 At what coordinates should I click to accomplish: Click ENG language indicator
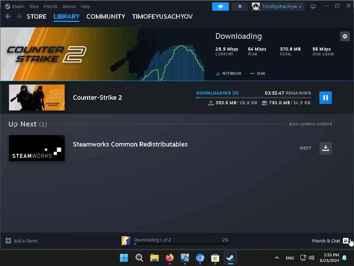290,258
